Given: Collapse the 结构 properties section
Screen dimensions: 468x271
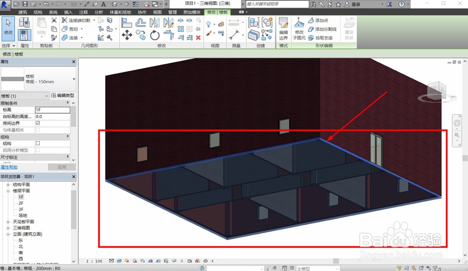Looking at the screenshot, I should coord(67,136).
